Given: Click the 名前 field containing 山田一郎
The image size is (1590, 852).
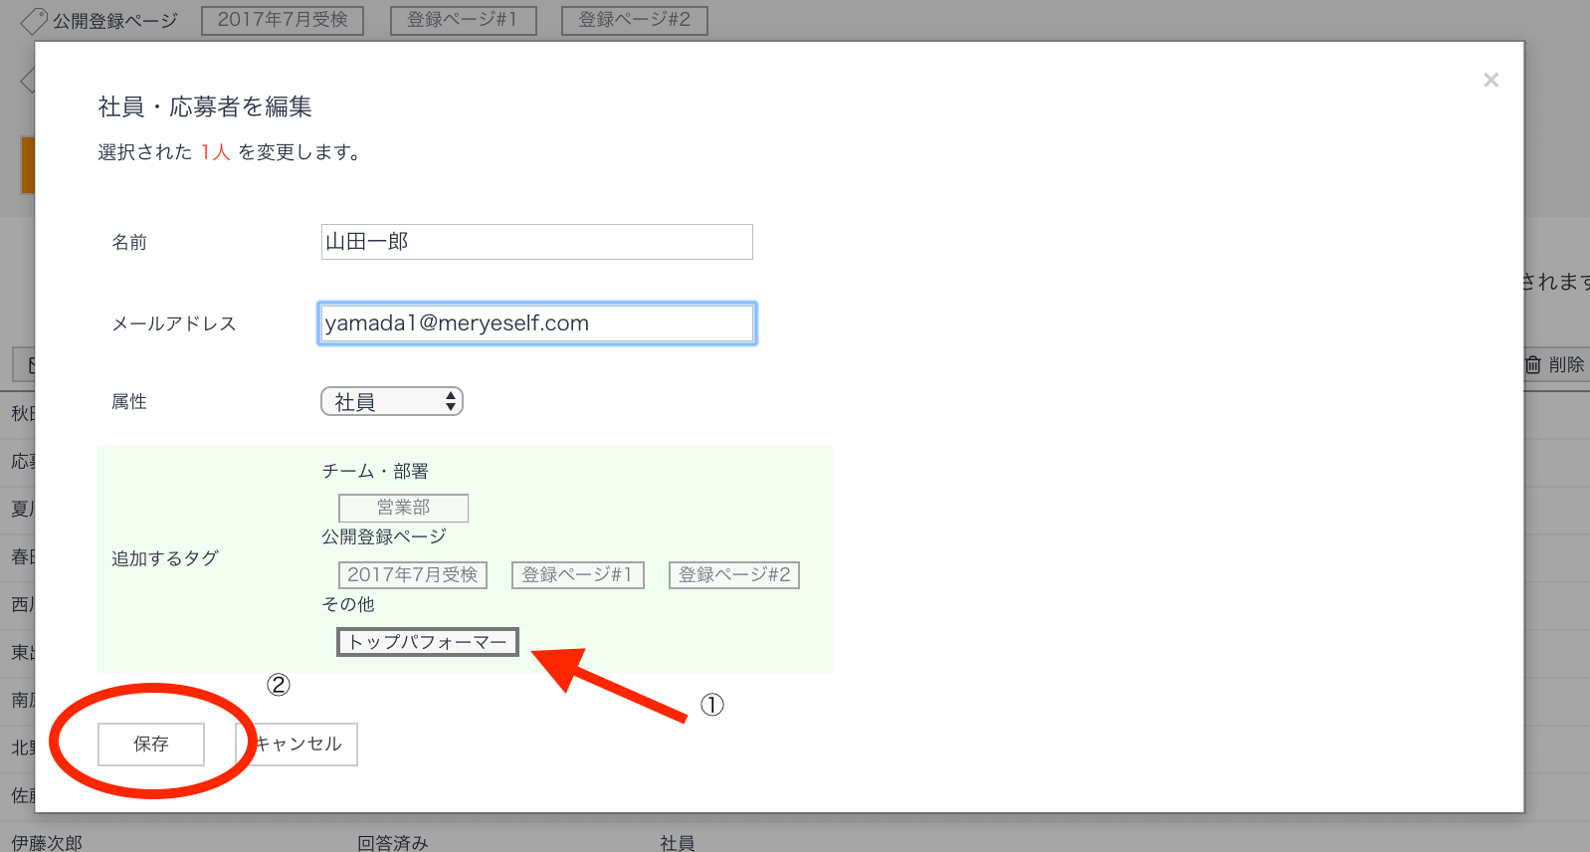Looking at the screenshot, I should click(536, 242).
